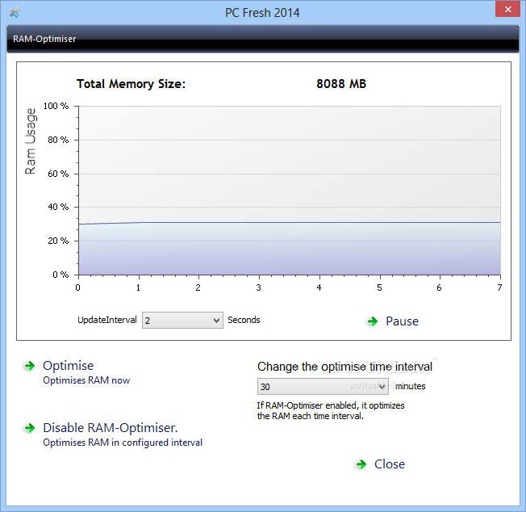The width and height of the screenshot is (526, 512).
Task: Click the 8088 MB memory size value
Action: pos(341,84)
